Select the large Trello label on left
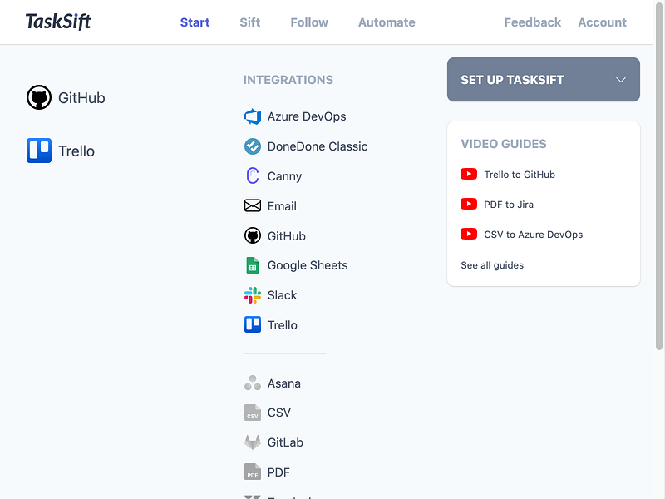Viewport: 665px width, 499px height. click(x=76, y=151)
